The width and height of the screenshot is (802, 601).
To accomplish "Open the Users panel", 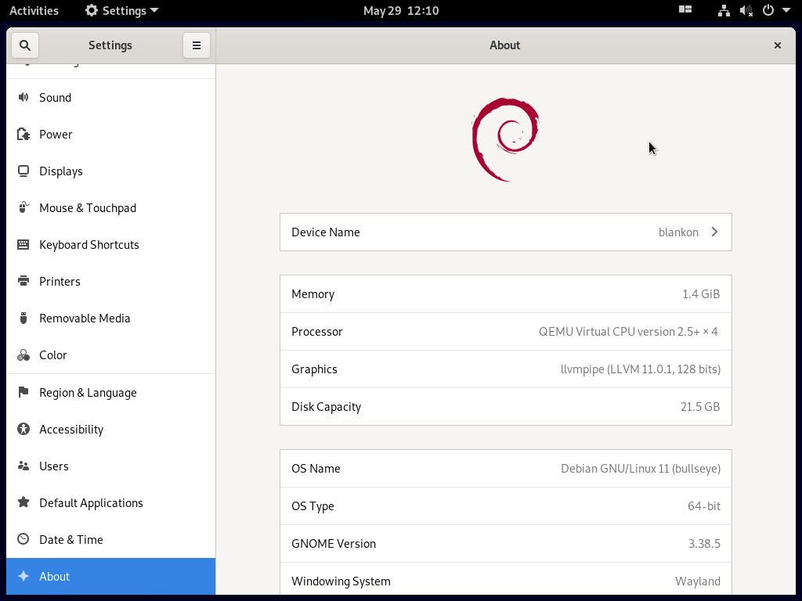I will [x=111, y=466].
